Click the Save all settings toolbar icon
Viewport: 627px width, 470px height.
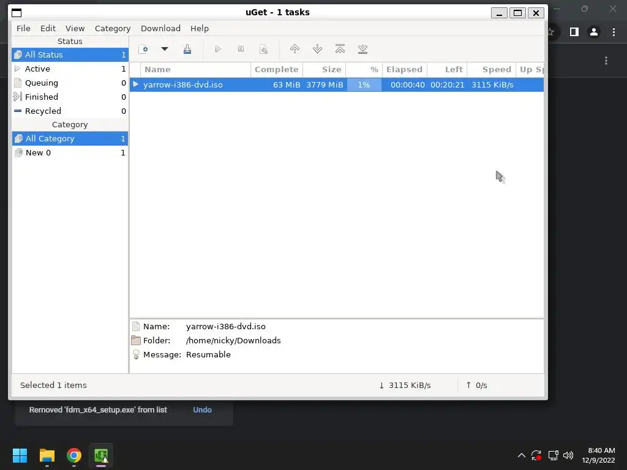click(x=187, y=49)
